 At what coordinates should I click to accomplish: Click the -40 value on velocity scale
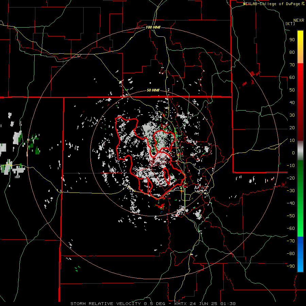291,203
